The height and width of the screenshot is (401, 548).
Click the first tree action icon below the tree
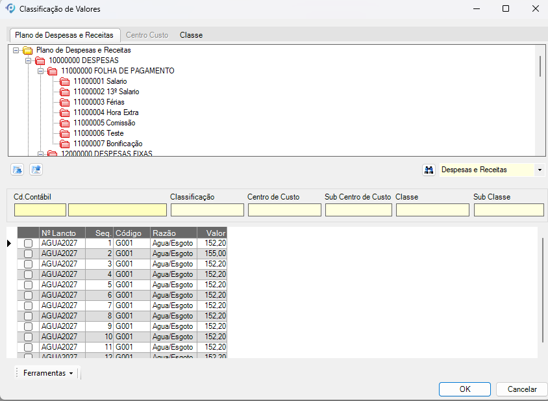click(x=18, y=170)
